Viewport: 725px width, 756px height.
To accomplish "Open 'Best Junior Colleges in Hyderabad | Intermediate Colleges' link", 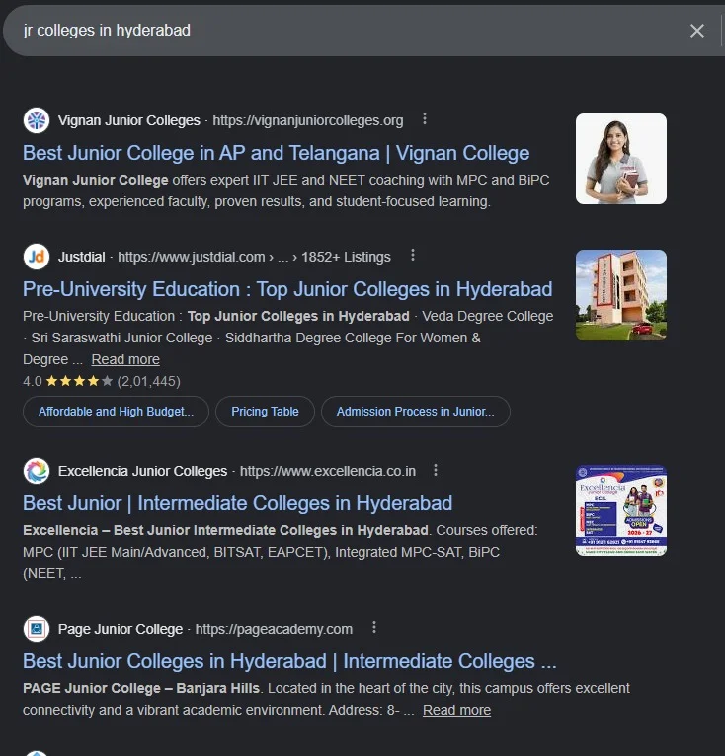I will [289, 661].
